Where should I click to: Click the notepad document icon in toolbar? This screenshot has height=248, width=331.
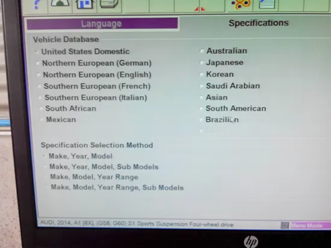(267, 4)
